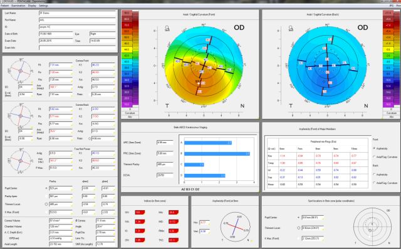Click the Pachy Apex thickness field
Screen dimensions: 401x249
click(60, 196)
